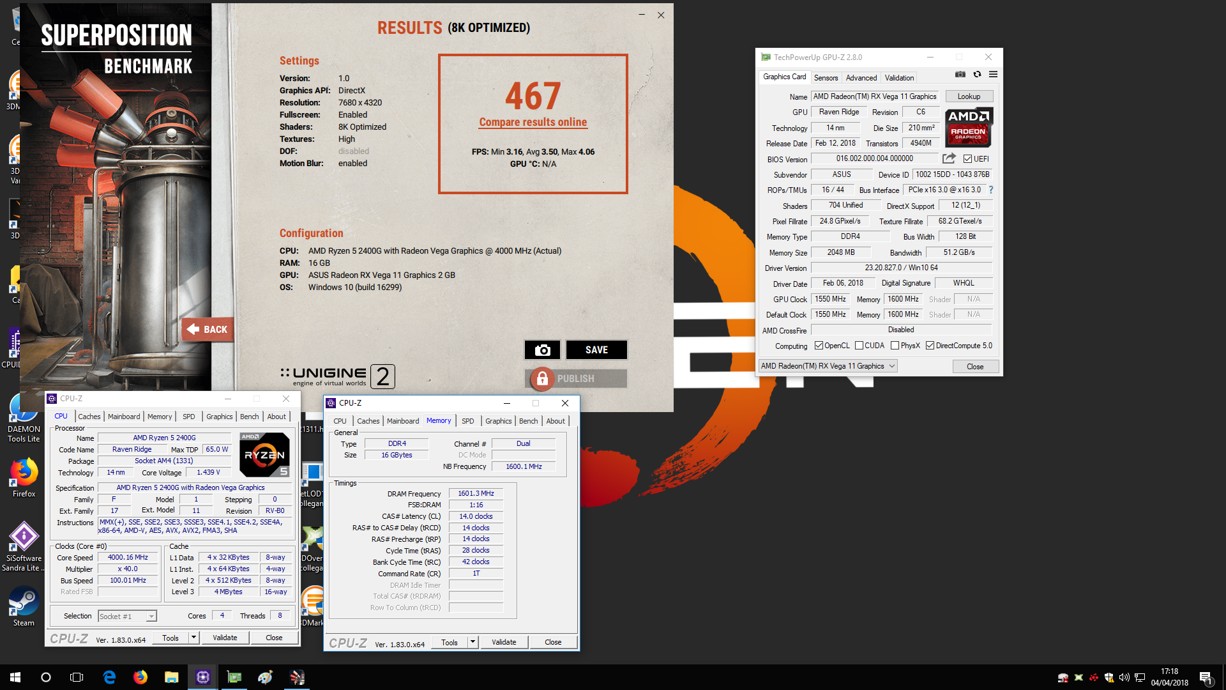Click the volume speaker tray icon
1226x690 pixels.
click(1124, 677)
